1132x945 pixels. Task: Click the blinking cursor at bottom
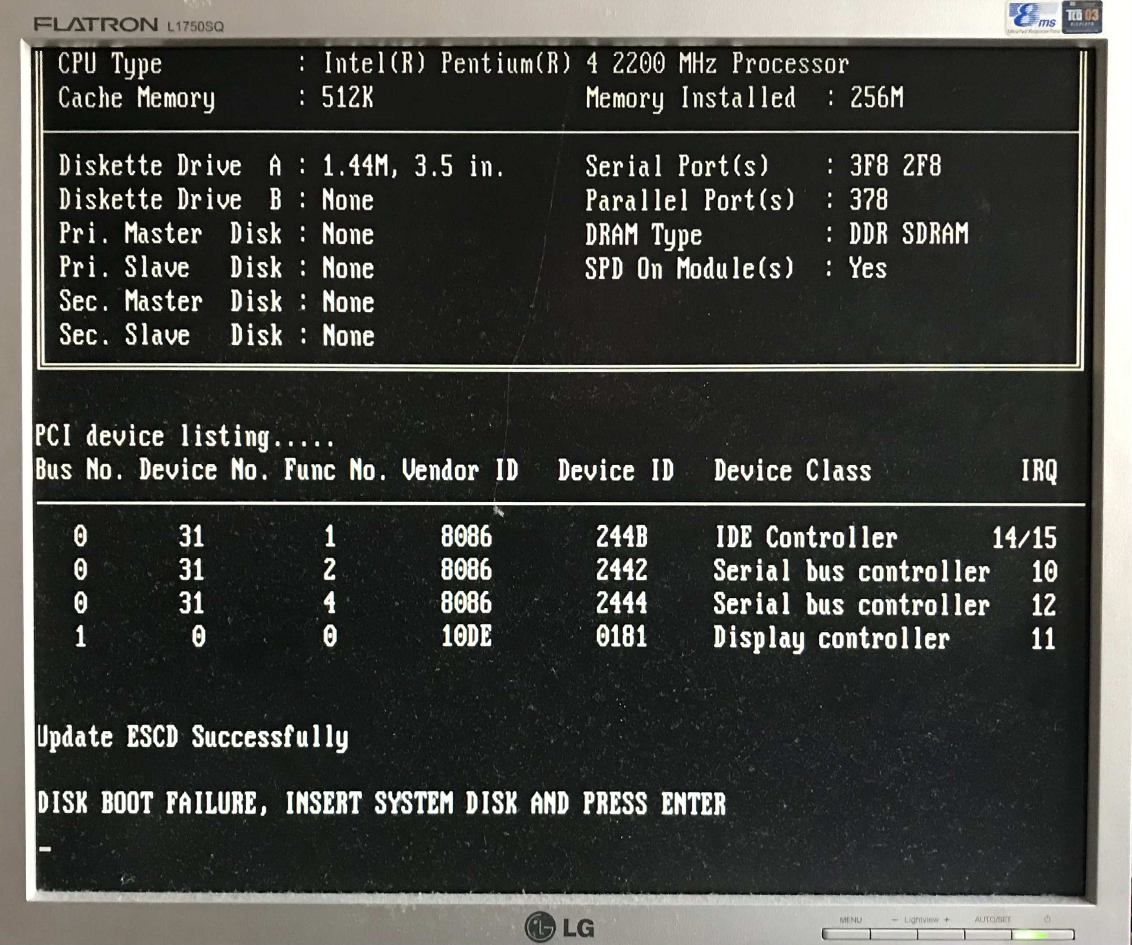click(45, 850)
